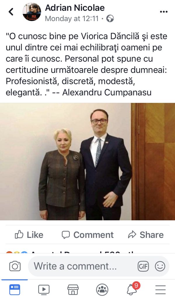Open the Marketplace tab
Screen dimensions: 175x300
pos(73,290)
